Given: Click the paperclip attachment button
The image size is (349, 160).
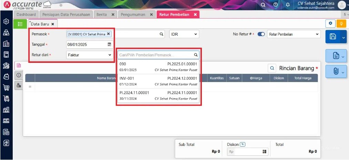Looking at the screenshot, I should (336, 71).
